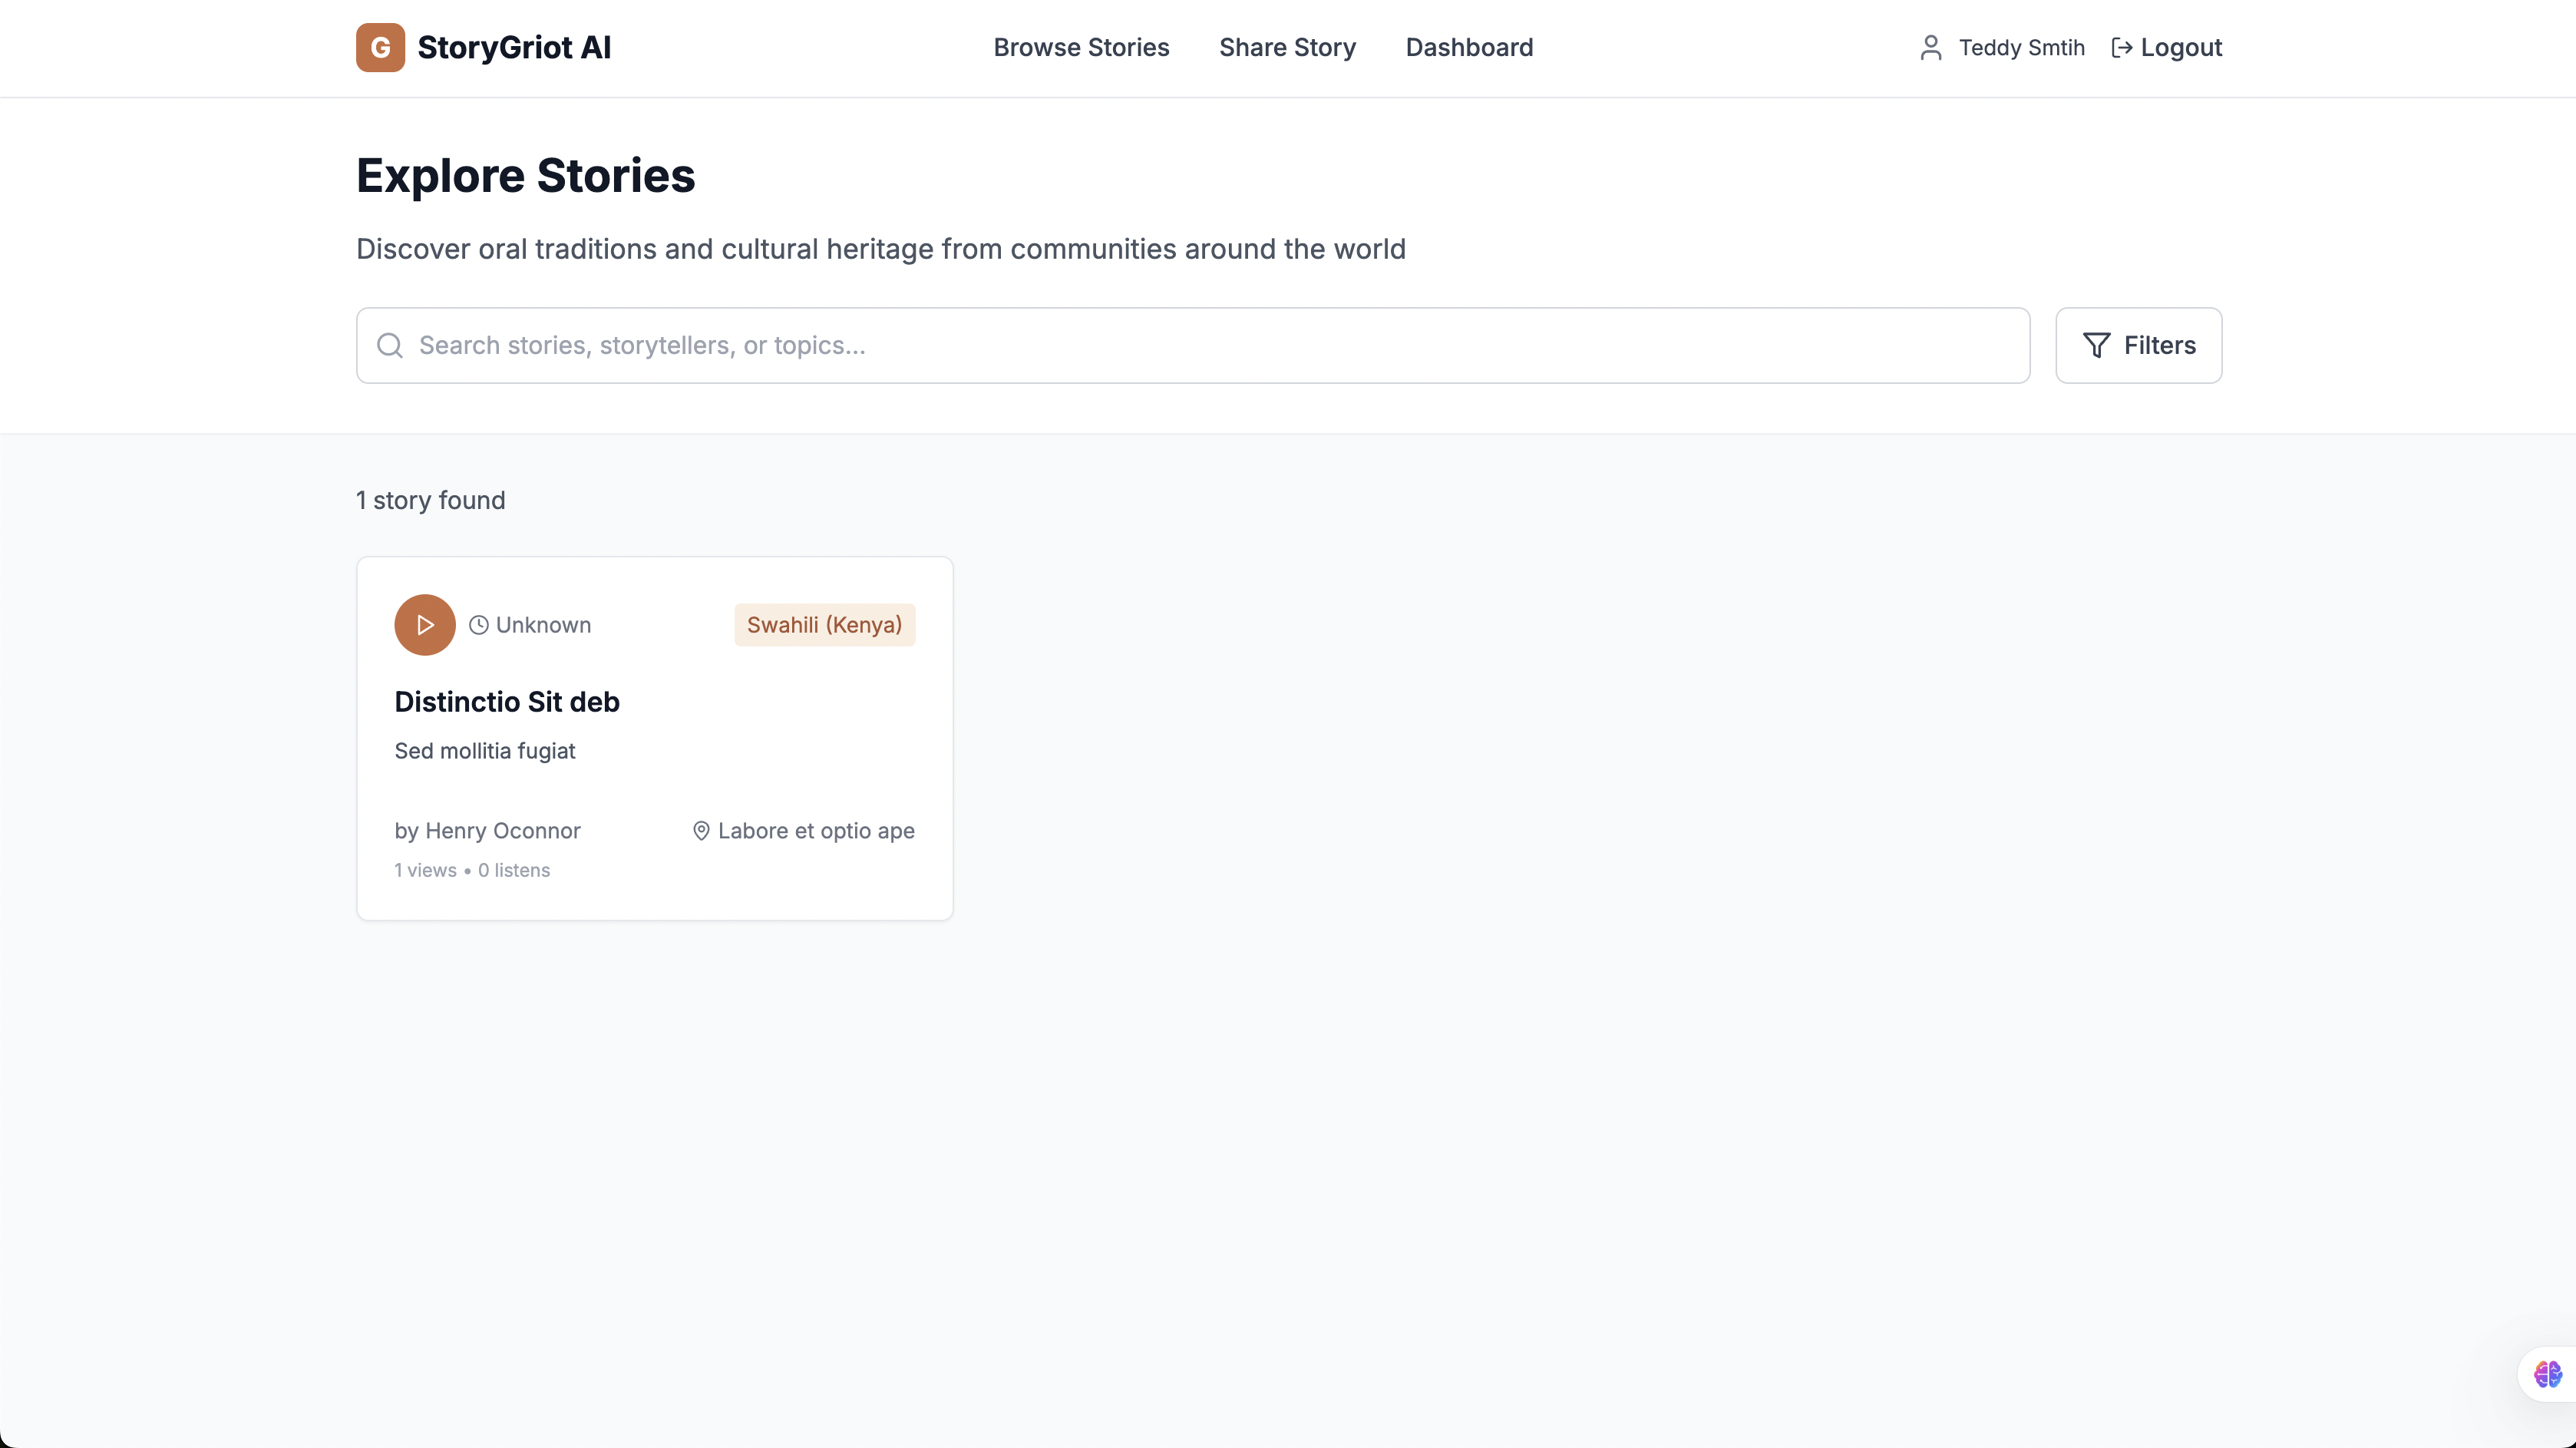Open Teddy Smtih profile link
Viewport: 2576px width, 1448px height.
click(x=2021, y=47)
